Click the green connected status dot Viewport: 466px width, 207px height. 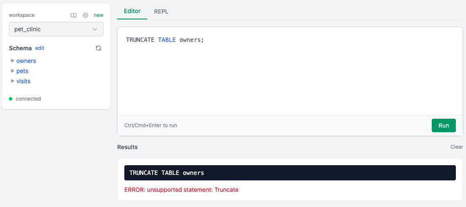(11, 99)
